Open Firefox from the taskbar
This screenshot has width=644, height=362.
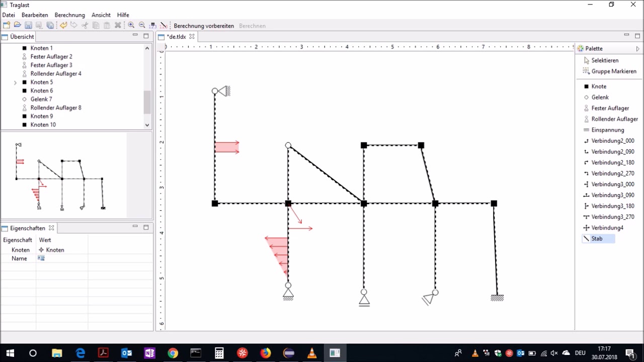pos(265,353)
